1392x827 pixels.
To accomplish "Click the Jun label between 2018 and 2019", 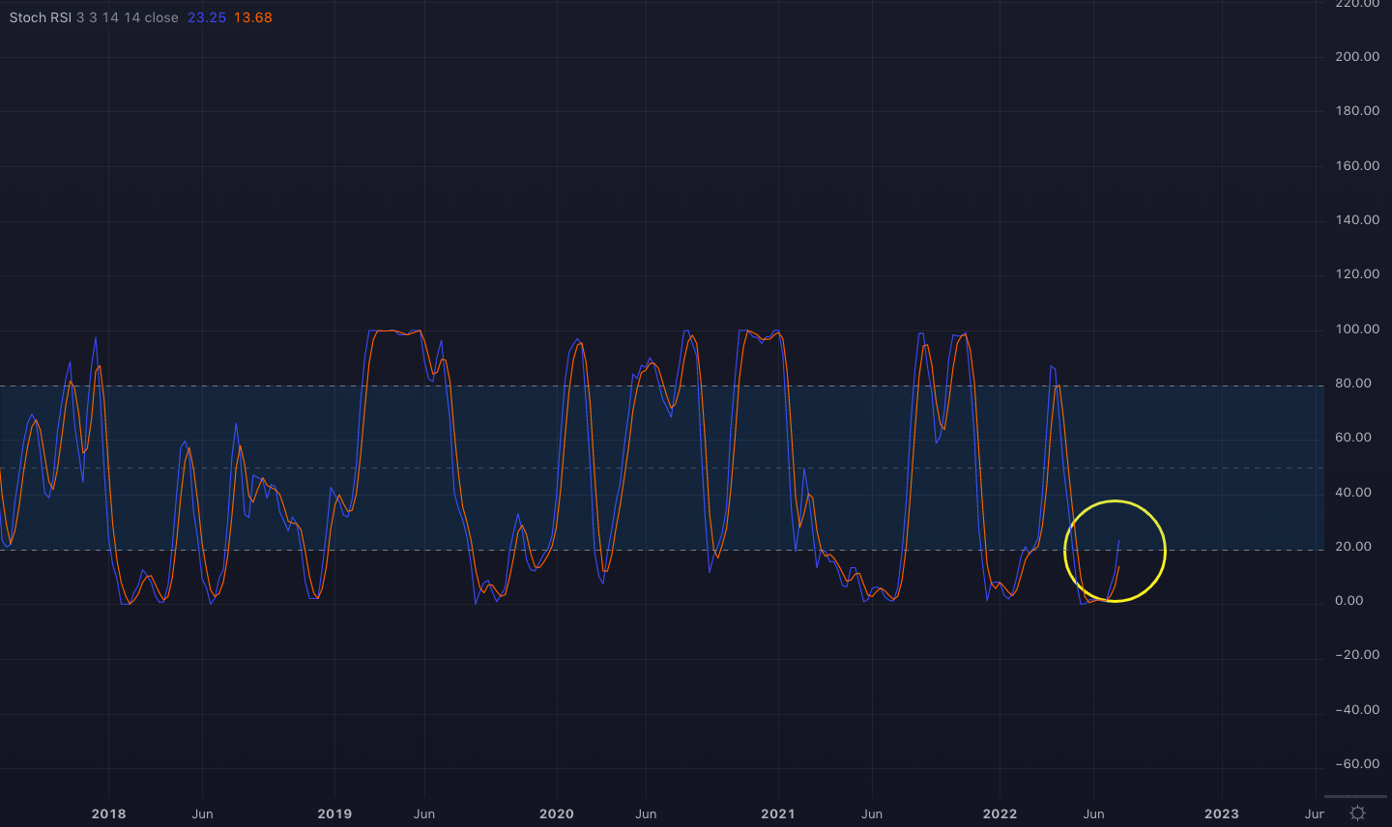I will [202, 813].
